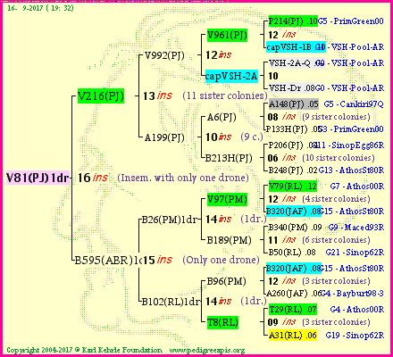Open P206(PJ) .04 entry
Viewport: 393px width, 357px height.
(293, 145)
